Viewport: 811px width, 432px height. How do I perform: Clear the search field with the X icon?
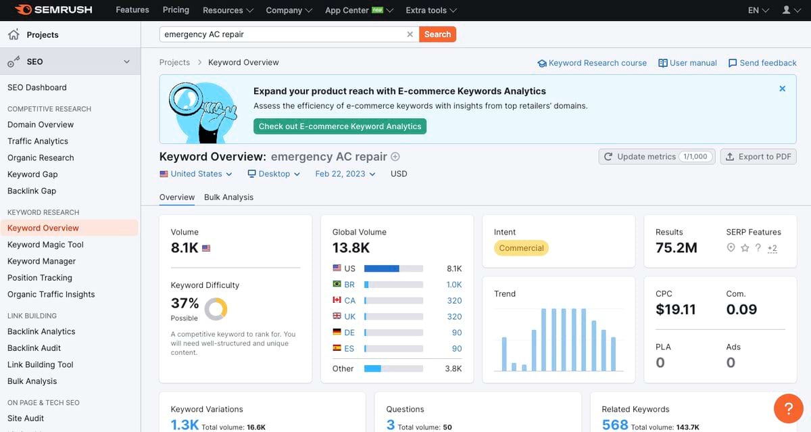point(410,34)
